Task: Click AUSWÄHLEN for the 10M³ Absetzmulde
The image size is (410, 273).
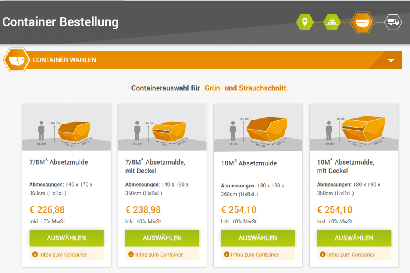Action: pos(257,238)
